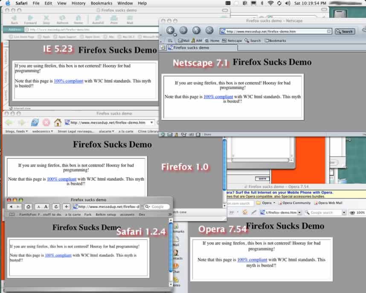366x293 pixels.
Task: Click IE Forward toolbar button
Action: tap(30, 20)
